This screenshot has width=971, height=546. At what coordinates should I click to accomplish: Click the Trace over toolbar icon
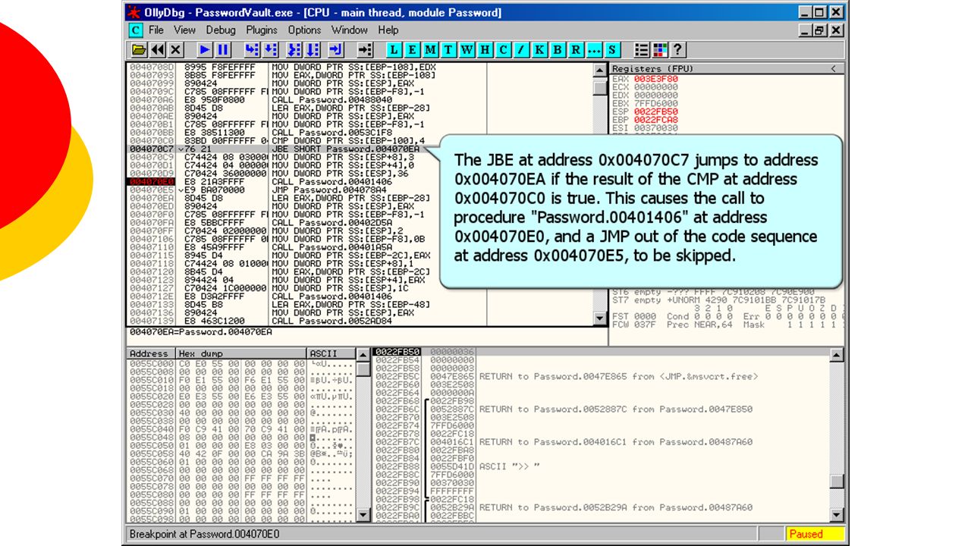point(313,50)
